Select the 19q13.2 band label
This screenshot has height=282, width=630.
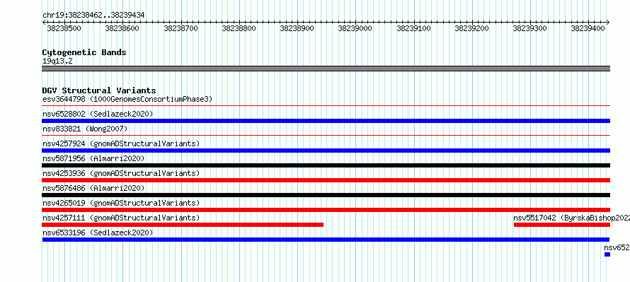pos(57,61)
